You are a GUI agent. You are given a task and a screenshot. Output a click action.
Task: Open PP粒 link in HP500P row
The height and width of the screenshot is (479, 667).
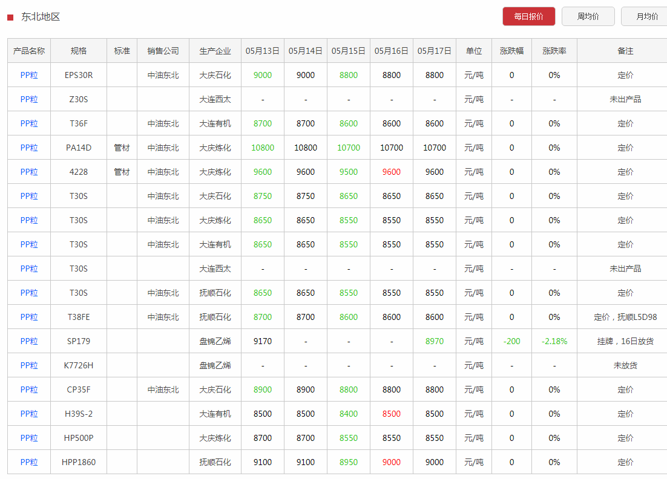(x=29, y=438)
